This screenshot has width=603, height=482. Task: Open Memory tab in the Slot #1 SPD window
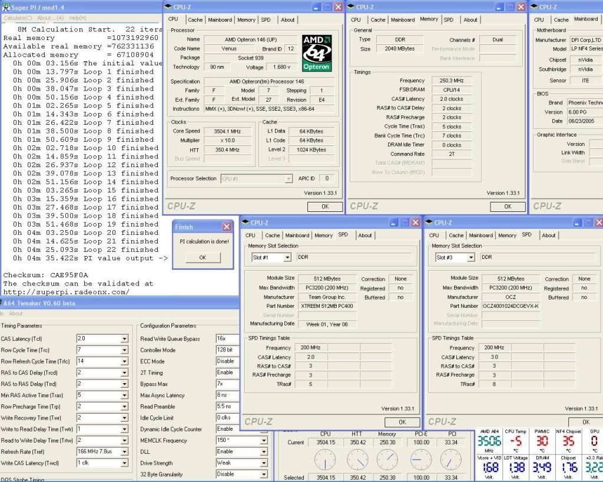click(323, 235)
